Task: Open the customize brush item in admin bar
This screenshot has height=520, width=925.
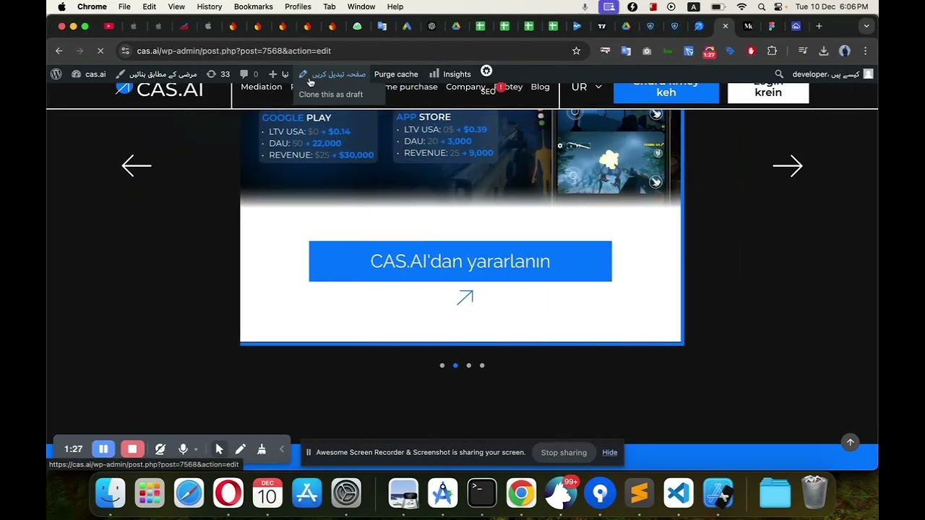Action: [156, 74]
